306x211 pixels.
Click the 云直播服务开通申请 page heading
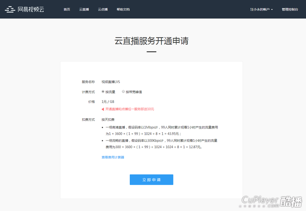coord(151,41)
